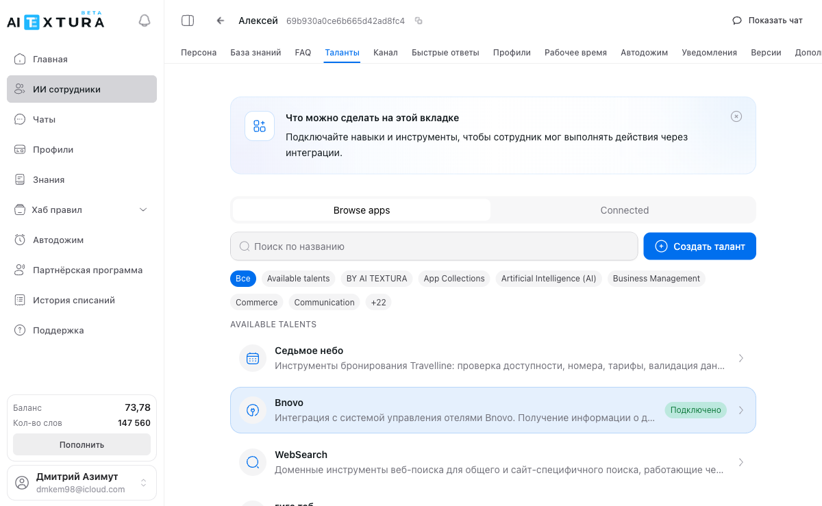Open the Профили tab in top bar
The width and height of the screenshot is (822, 506).
pyautogui.click(x=512, y=52)
